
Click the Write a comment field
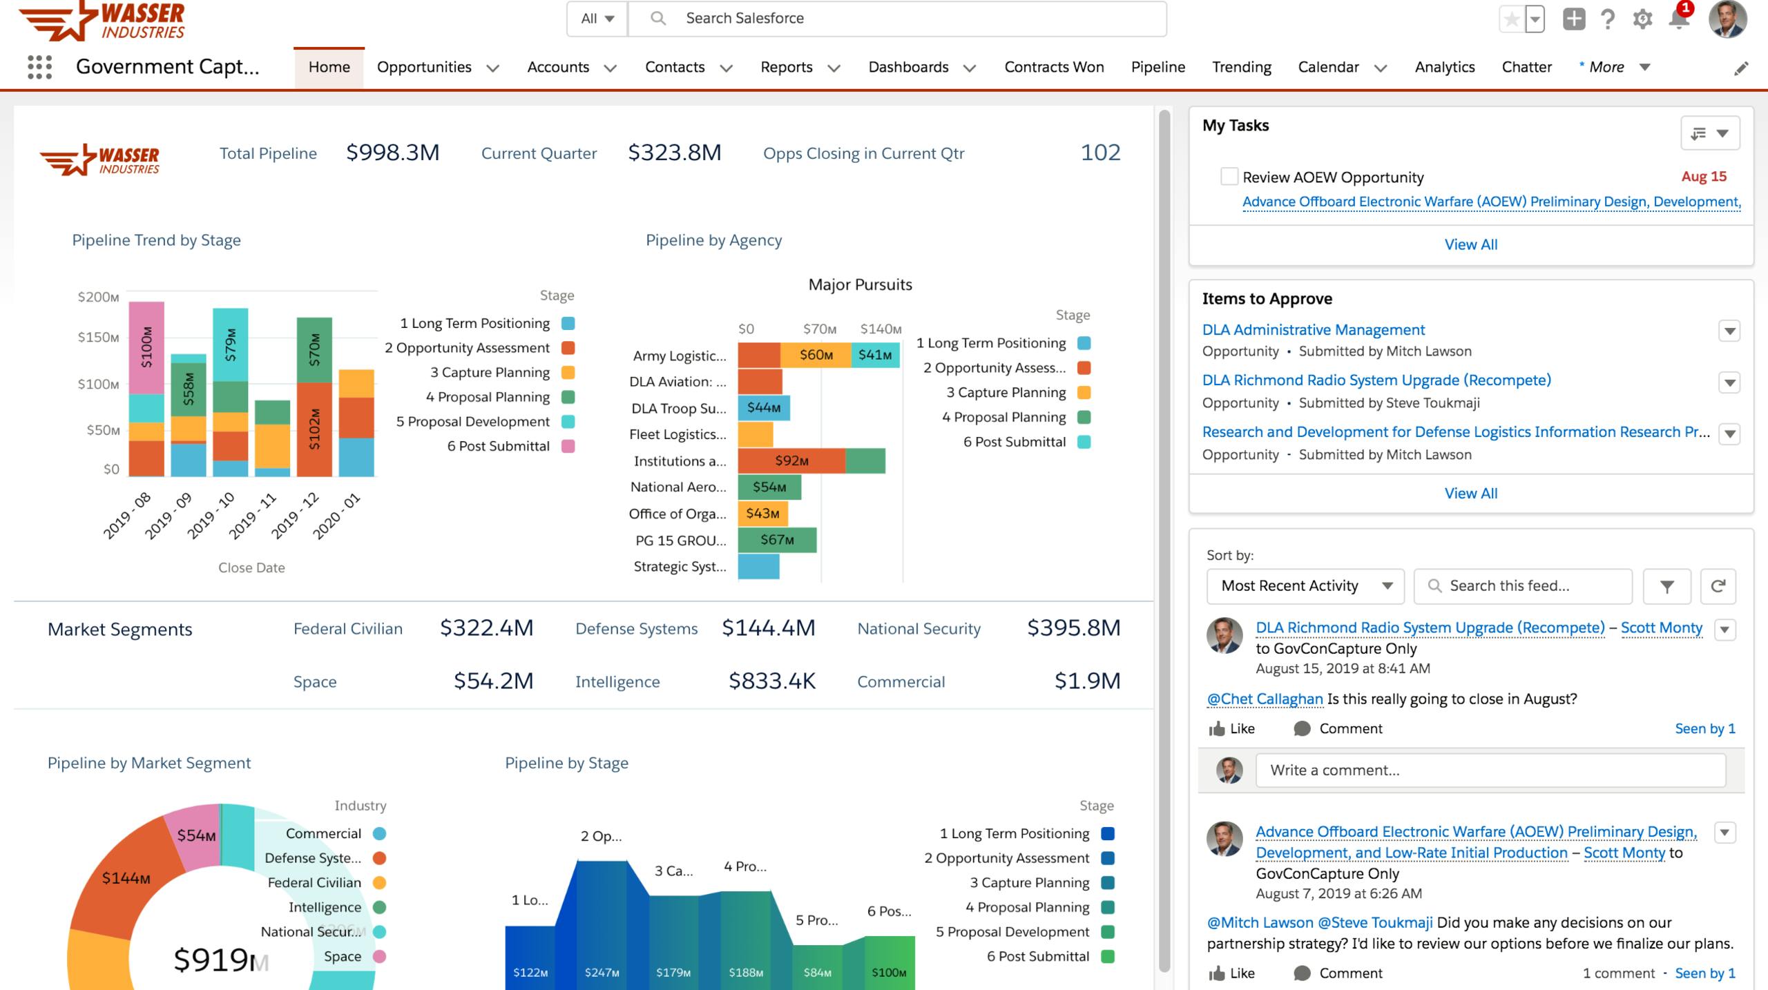click(x=1490, y=770)
